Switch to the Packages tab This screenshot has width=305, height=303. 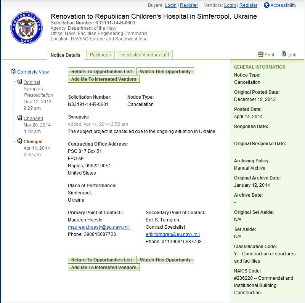100,55
